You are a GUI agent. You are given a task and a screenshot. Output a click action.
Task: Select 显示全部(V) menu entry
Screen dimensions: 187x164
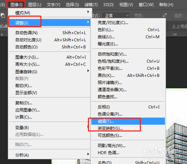[x=50, y=93]
